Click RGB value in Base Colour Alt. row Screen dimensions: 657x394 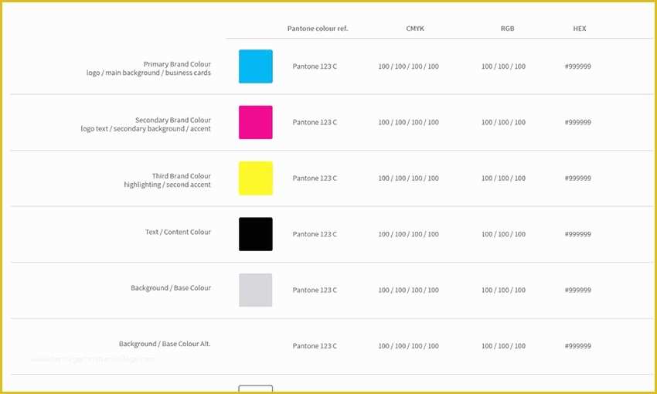(503, 346)
